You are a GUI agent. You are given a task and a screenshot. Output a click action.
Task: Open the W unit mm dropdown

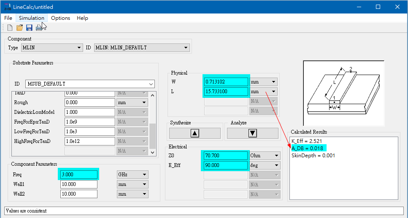click(263, 82)
